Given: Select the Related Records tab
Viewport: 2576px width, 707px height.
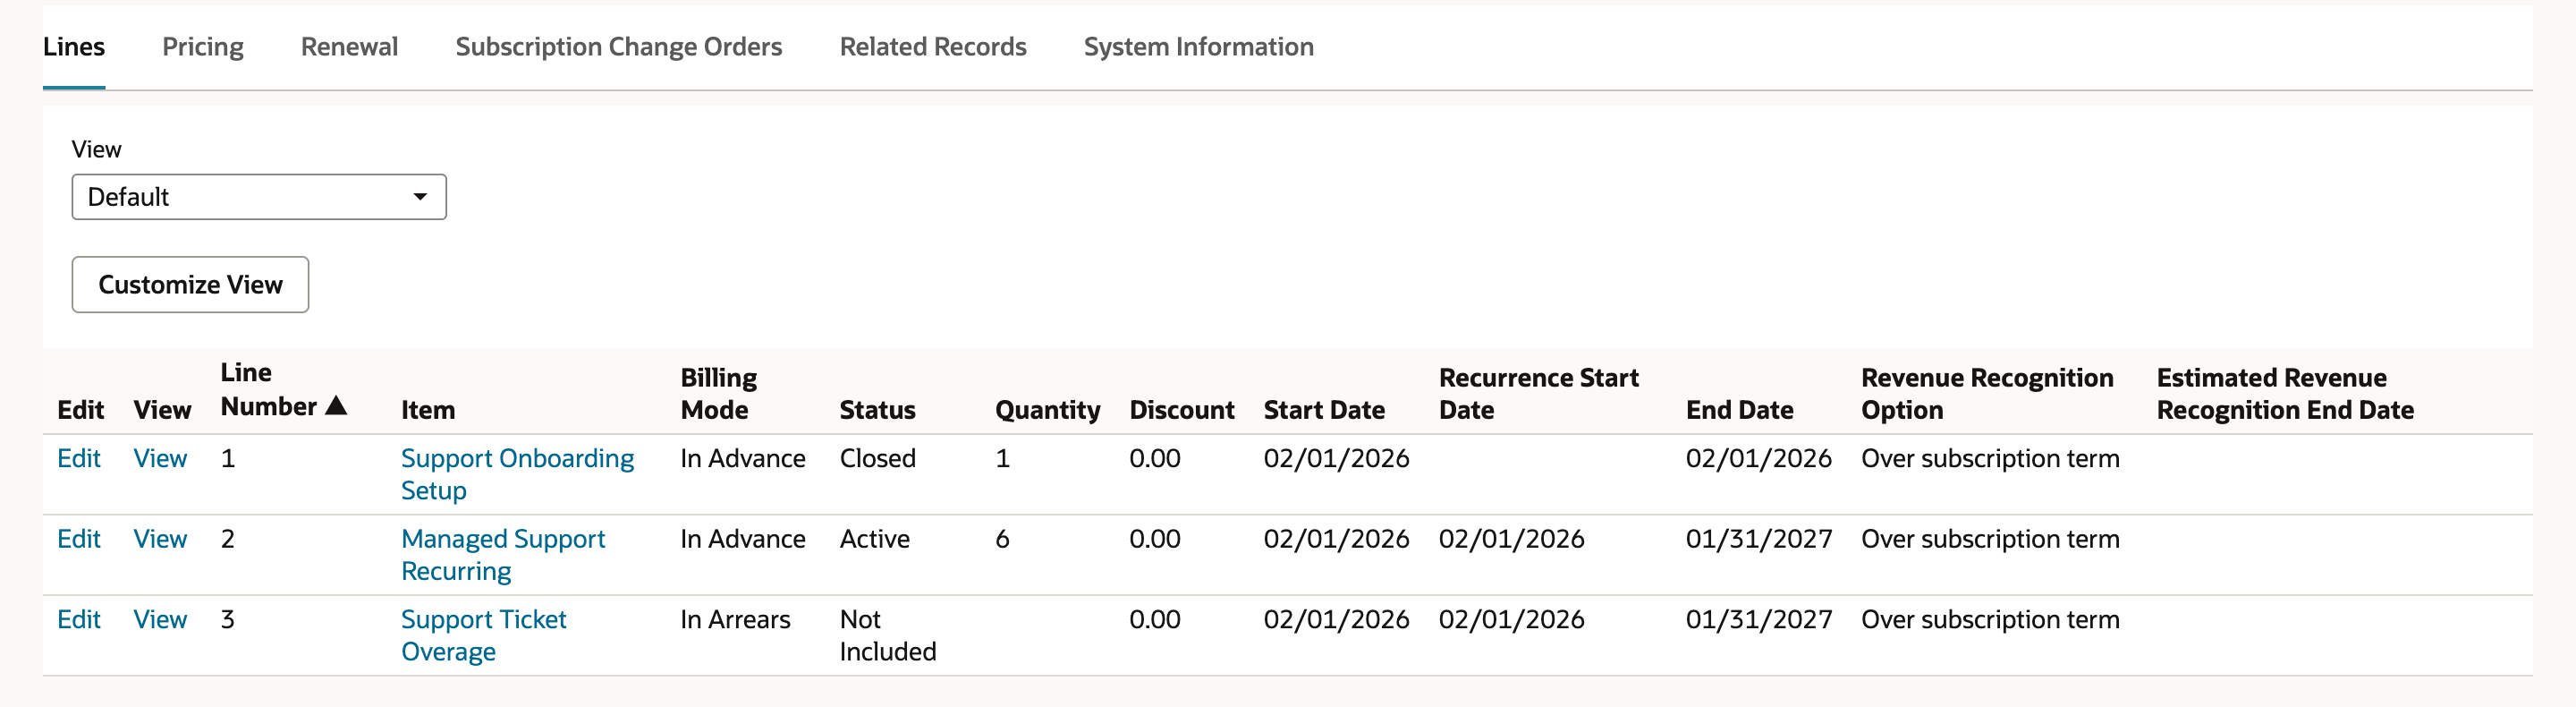Looking at the screenshot, I should (x=933, y=47).
